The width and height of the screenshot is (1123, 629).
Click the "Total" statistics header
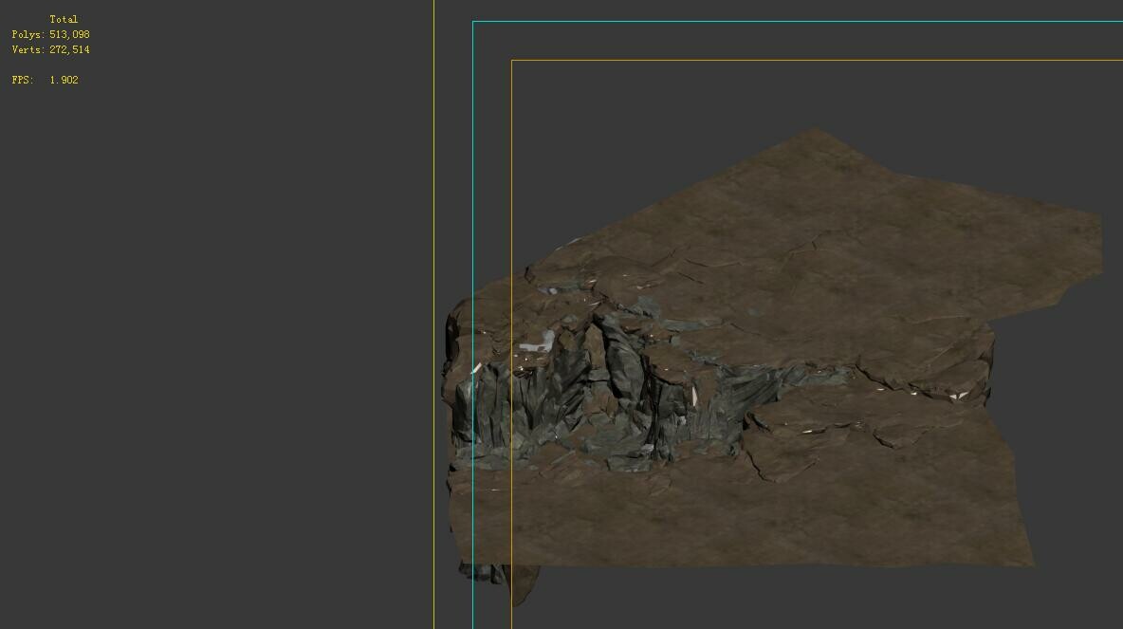pos(64,19)
